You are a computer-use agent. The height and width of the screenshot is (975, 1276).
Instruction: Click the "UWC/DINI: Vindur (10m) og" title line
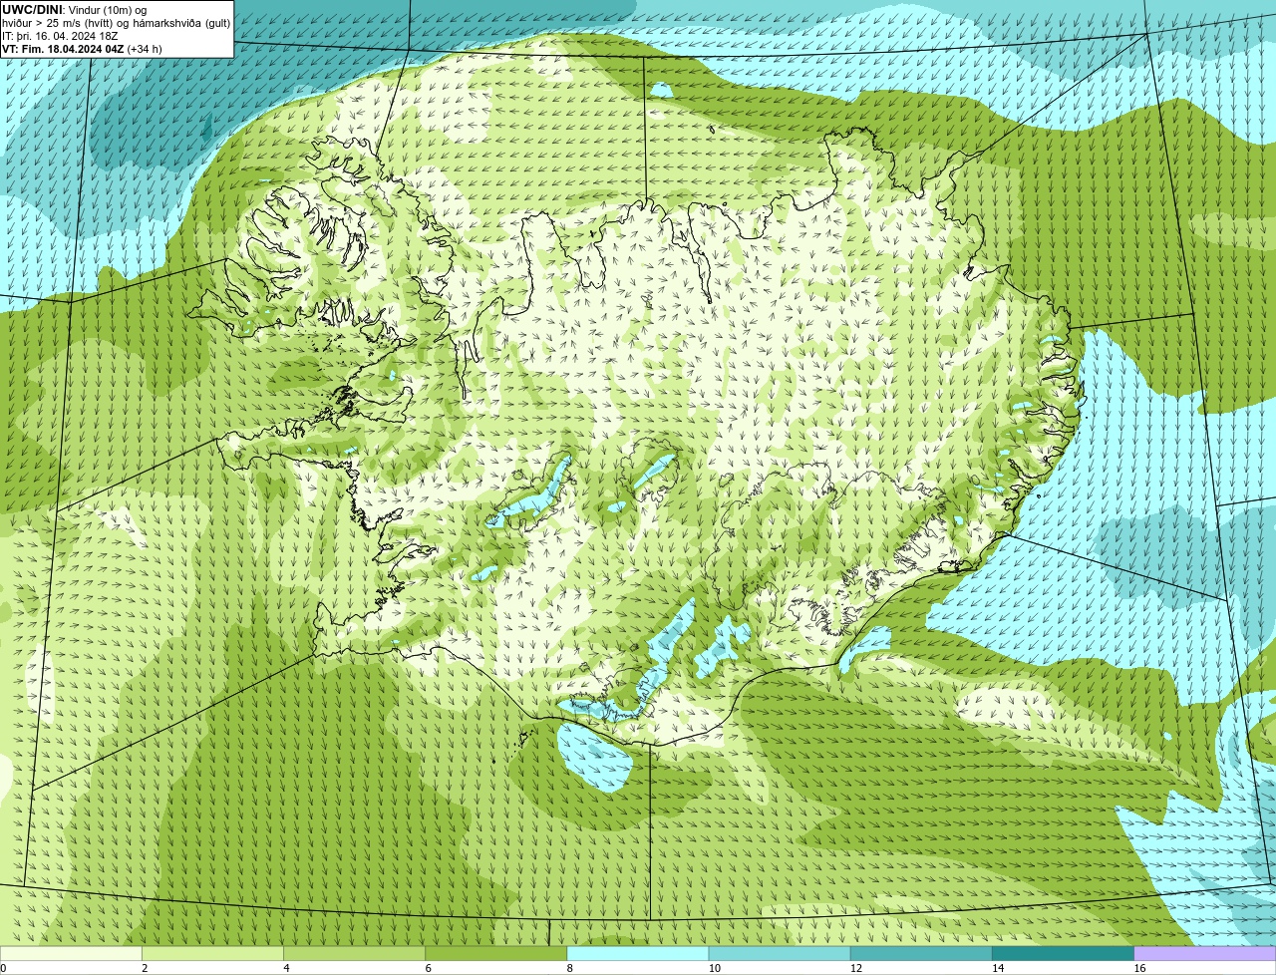(x=74, y=10)
